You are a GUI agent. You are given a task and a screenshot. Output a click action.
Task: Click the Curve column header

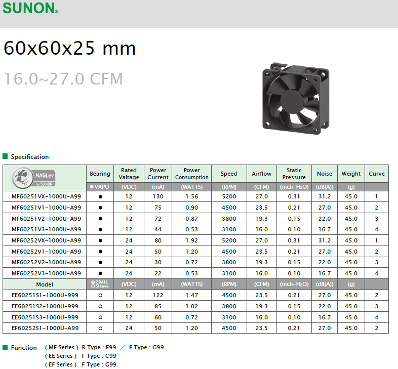point(377,174)
